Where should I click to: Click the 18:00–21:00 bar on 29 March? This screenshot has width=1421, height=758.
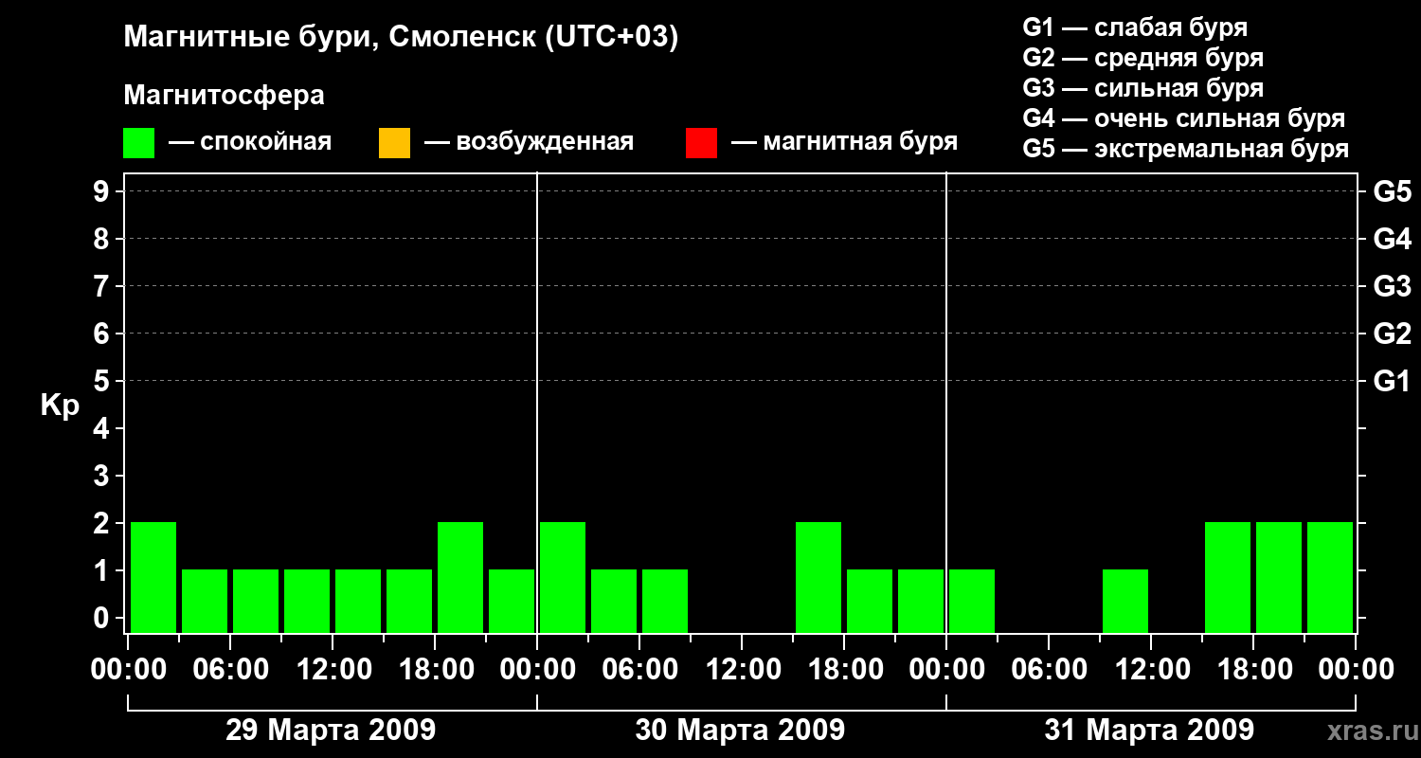point(460,577)
